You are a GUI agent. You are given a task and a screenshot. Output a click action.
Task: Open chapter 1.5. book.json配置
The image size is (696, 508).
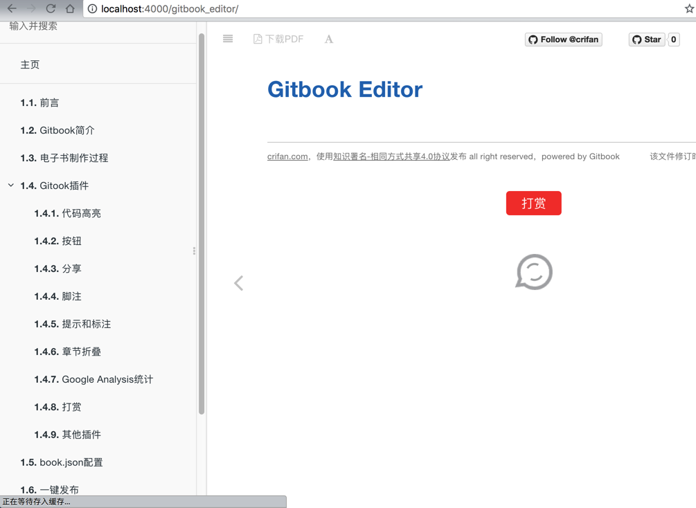click(61, 462)
